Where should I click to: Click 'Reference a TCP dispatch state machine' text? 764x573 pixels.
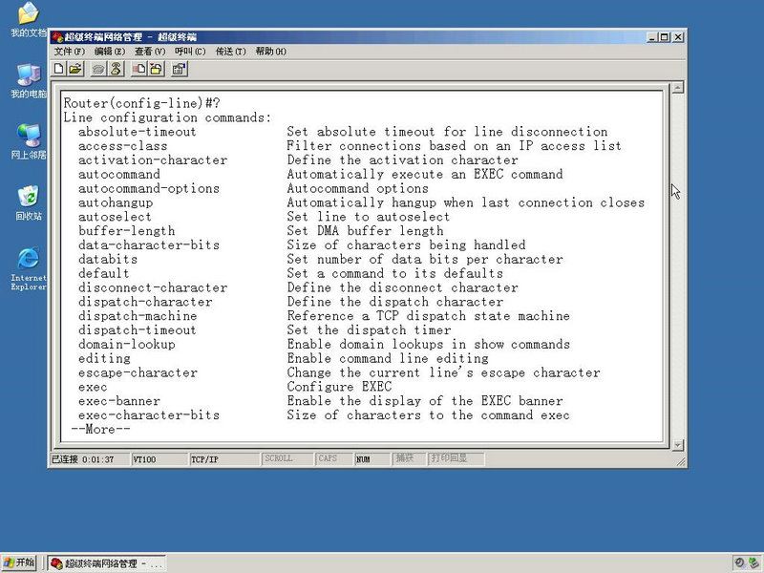pyautogui.click(x=428, y=316)
